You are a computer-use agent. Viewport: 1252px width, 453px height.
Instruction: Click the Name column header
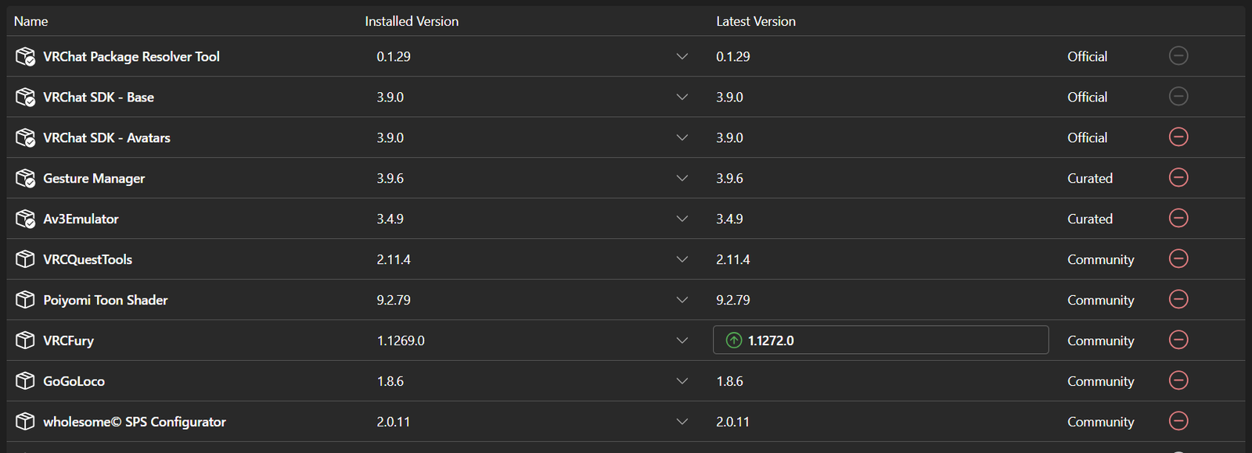pos(31,21)
